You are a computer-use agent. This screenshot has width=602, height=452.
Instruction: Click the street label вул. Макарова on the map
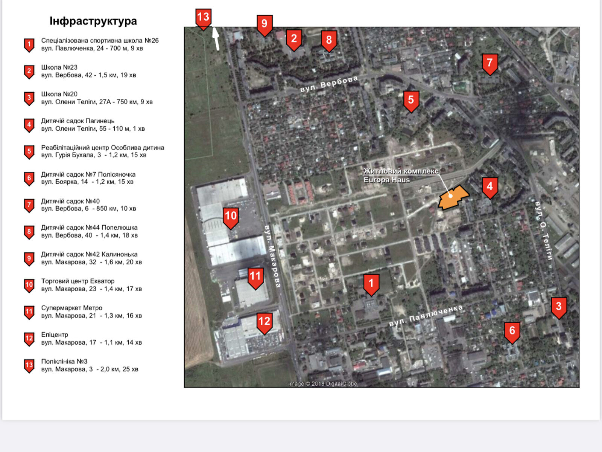coord(273,256)
